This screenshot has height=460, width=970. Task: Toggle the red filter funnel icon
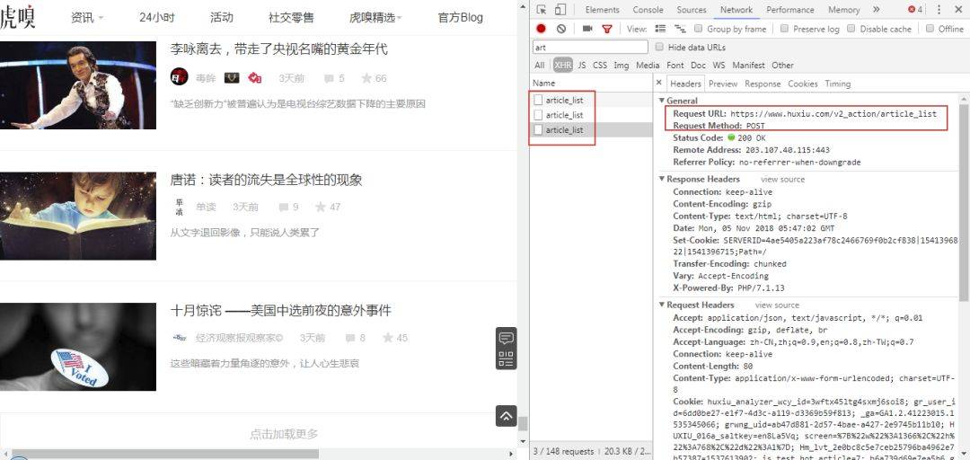pyautogui.click(x=607, y=29)
